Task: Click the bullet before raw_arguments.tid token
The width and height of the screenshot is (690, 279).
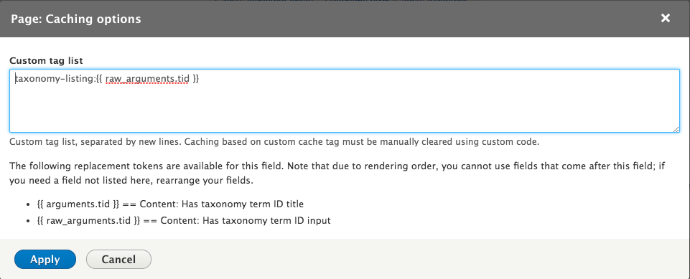Action: (28, 221)
